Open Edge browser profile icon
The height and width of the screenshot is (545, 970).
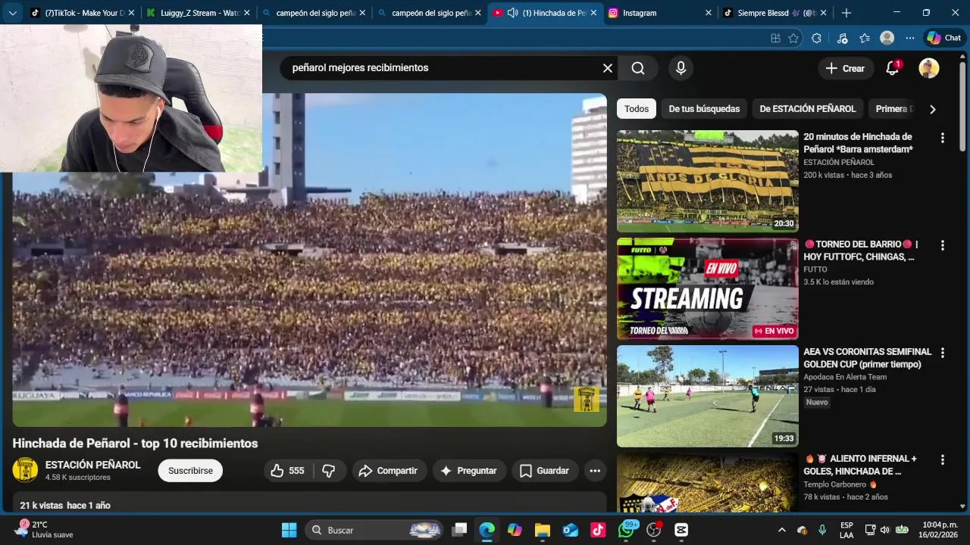click(887, 38)
